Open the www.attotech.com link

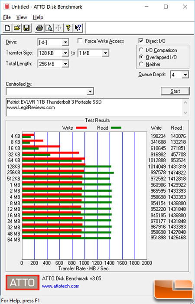click(x=61, y=286)
